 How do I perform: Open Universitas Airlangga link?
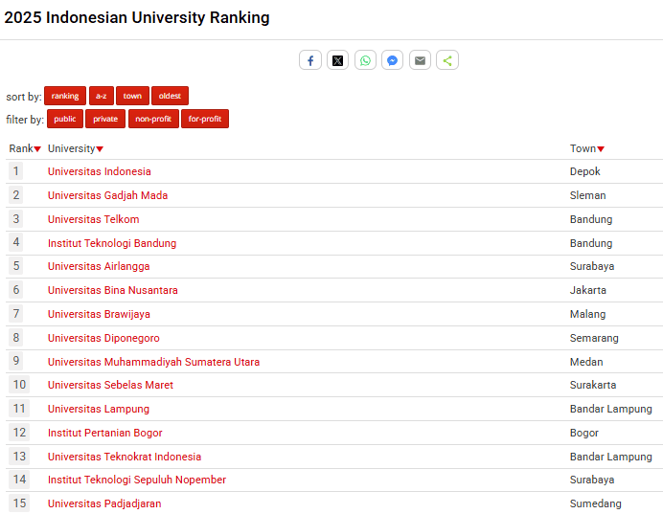[99, 266]
